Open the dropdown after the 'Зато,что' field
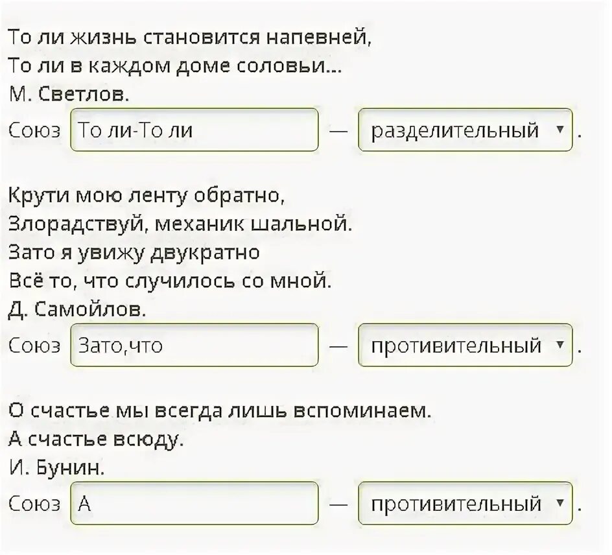Viewport: 612px width, 555px height. 465,345
